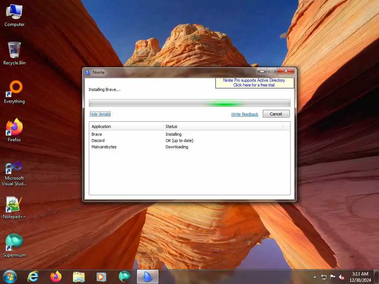The image size is (379, 284).
Task: Select the Firefox desktop shortcut
Action: coord(14,130)
